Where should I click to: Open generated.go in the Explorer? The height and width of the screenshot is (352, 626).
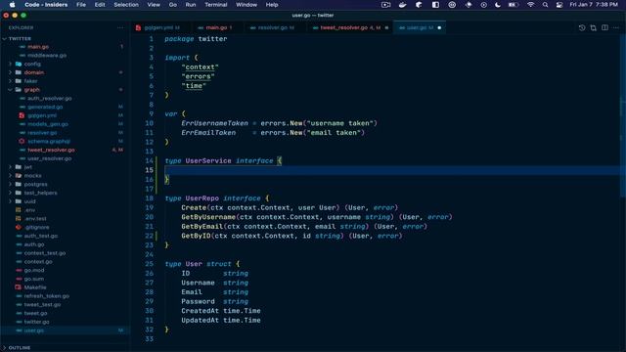(45, 107)
